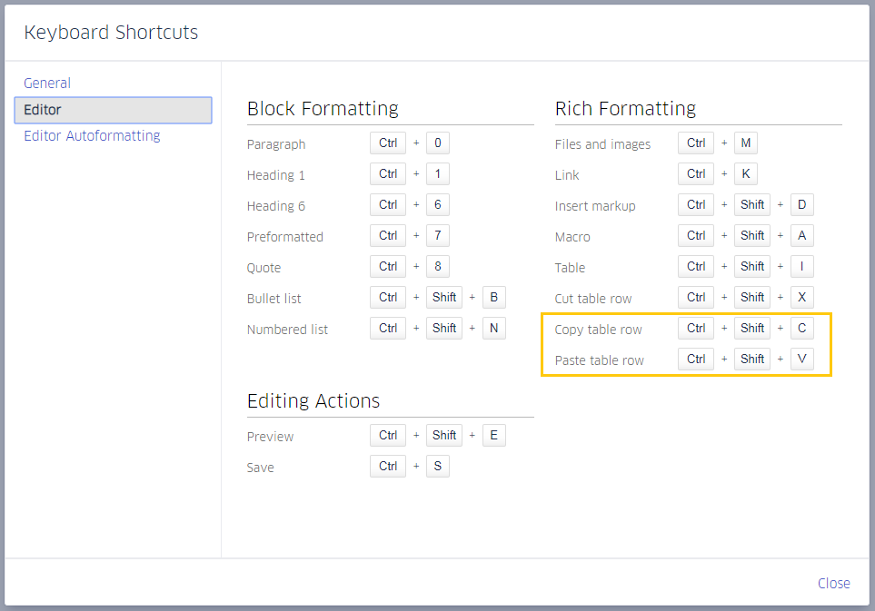Click the "0" key badge for Paragraph
875x611 pixels.
pyautogui.click(x=437, y=143)
